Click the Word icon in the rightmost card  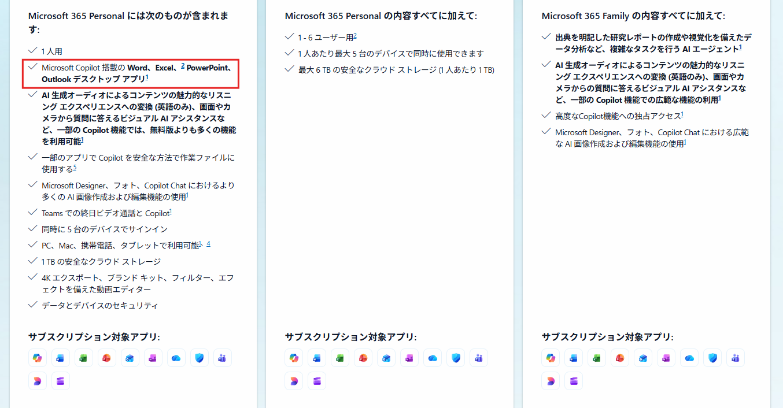click(574, 358)
